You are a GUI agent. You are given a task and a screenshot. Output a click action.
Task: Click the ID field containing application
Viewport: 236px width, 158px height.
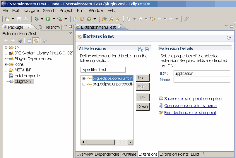click(x=202, y=73)
